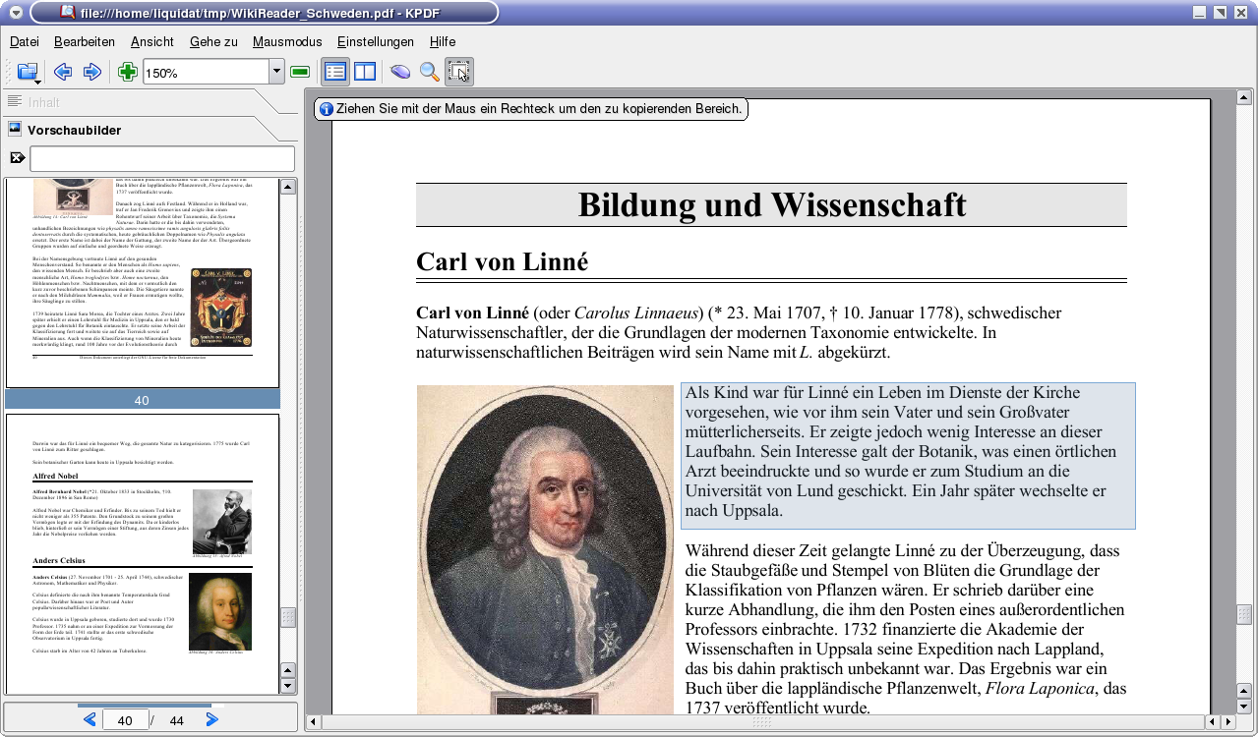Open the Einstellungen menu
Screen dimensions: 1258x737
[376, 41]
